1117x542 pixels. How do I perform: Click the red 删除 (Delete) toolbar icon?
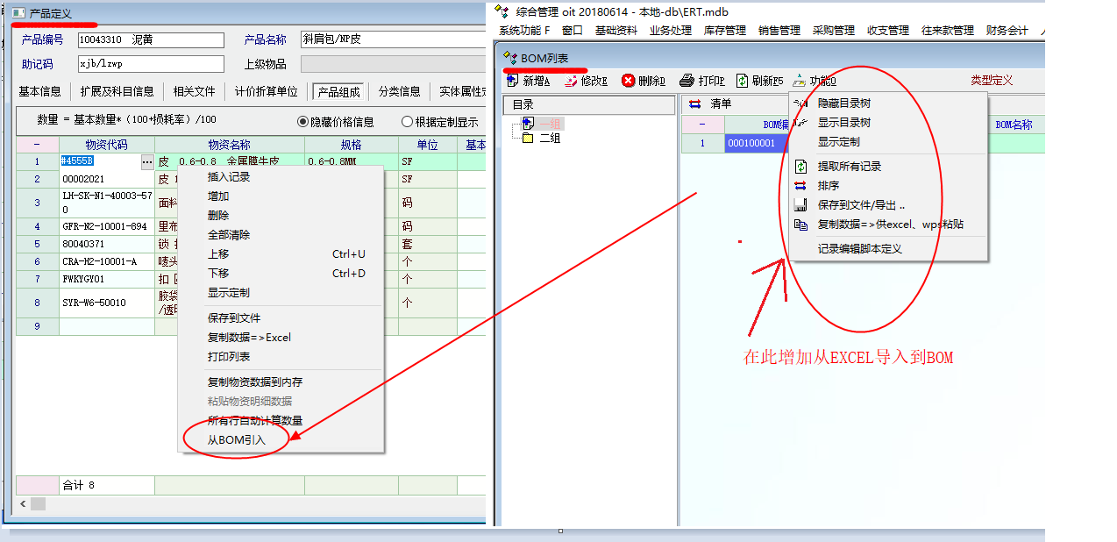(629, 81)
